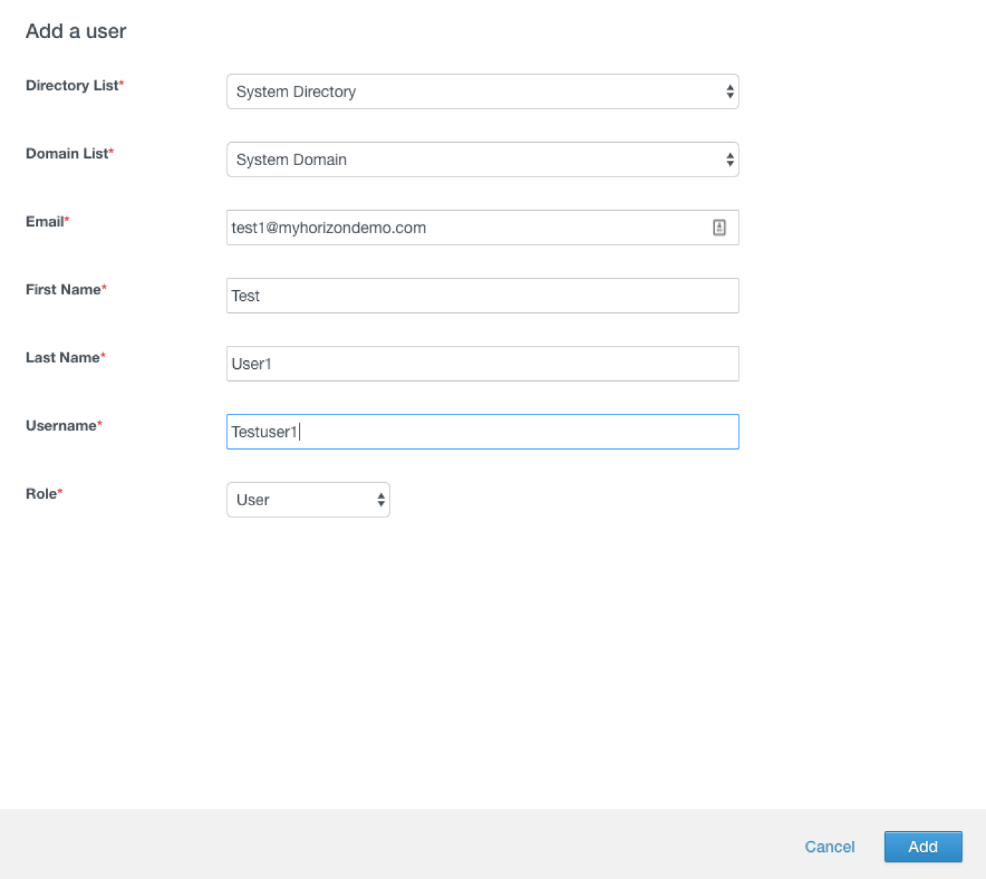The width and height of the screenshot is (986, 879).
Task: Focus the Email input field
Action: [x=465, y=227]
